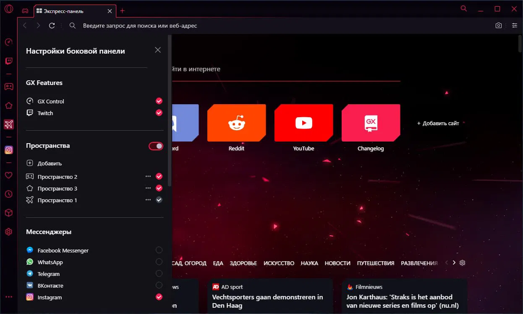Screen dimensions: 523x314
Task: Open AD sport Vechtsporters news article
Action: [270, 296]
